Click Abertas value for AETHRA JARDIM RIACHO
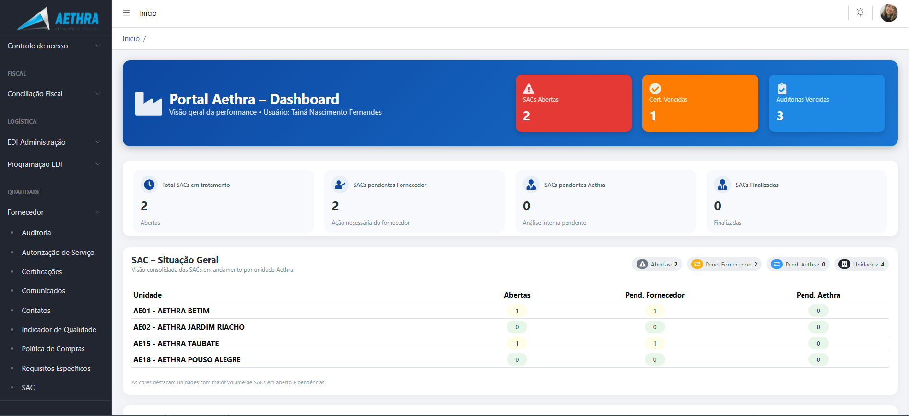 point(517,327)
